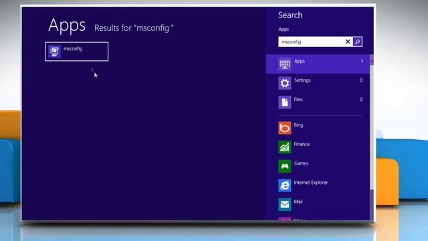Click the Apps keyboard icon

285,64
